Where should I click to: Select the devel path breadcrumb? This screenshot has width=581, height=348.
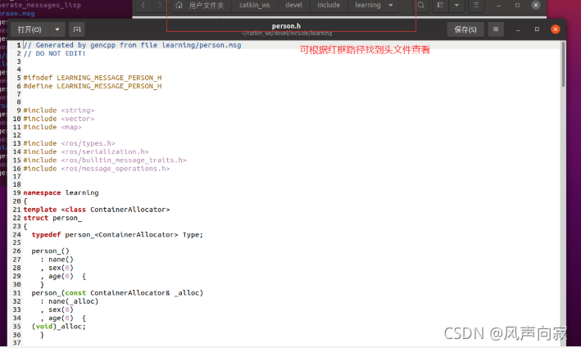click(x=294, y=5)
